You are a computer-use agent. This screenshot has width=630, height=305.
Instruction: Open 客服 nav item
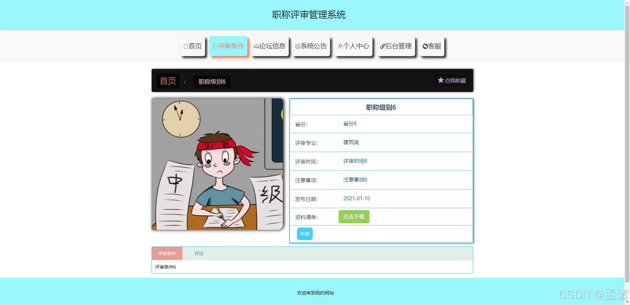point(432,46)
